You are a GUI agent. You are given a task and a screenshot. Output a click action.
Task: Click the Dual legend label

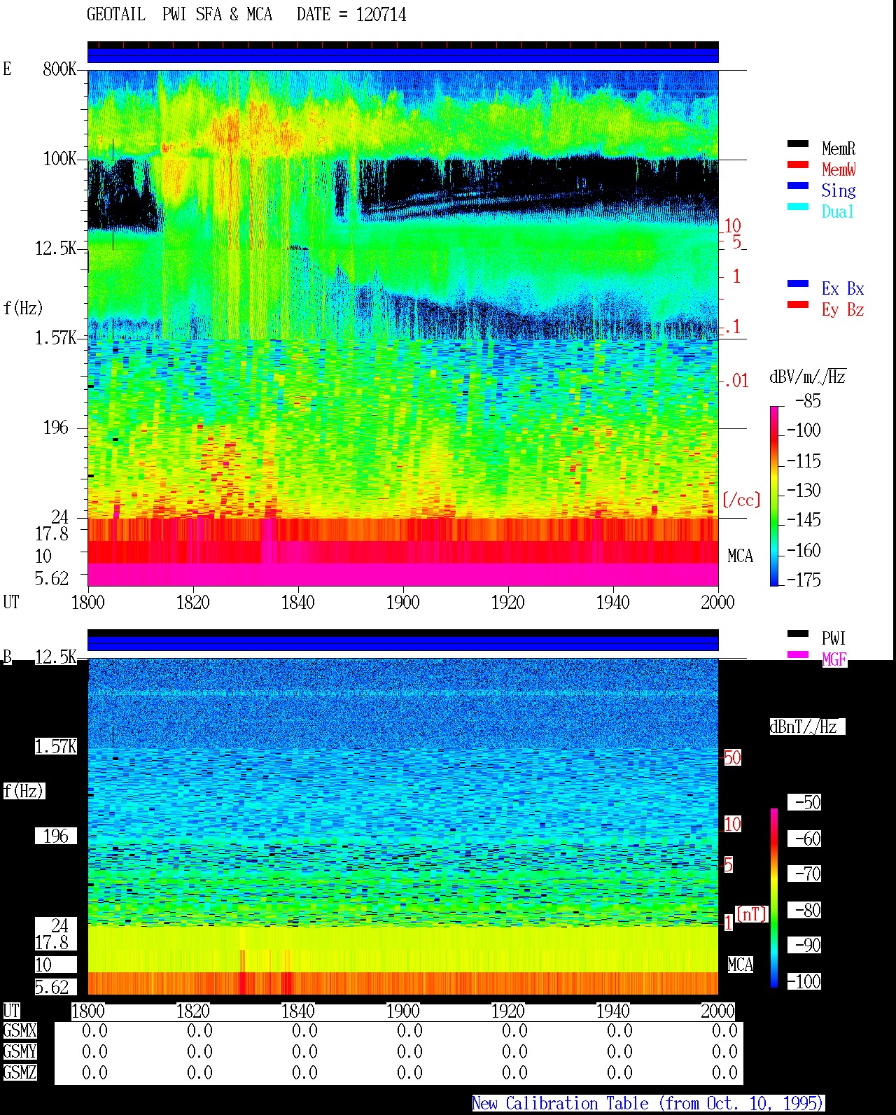[x=839, y=211]
